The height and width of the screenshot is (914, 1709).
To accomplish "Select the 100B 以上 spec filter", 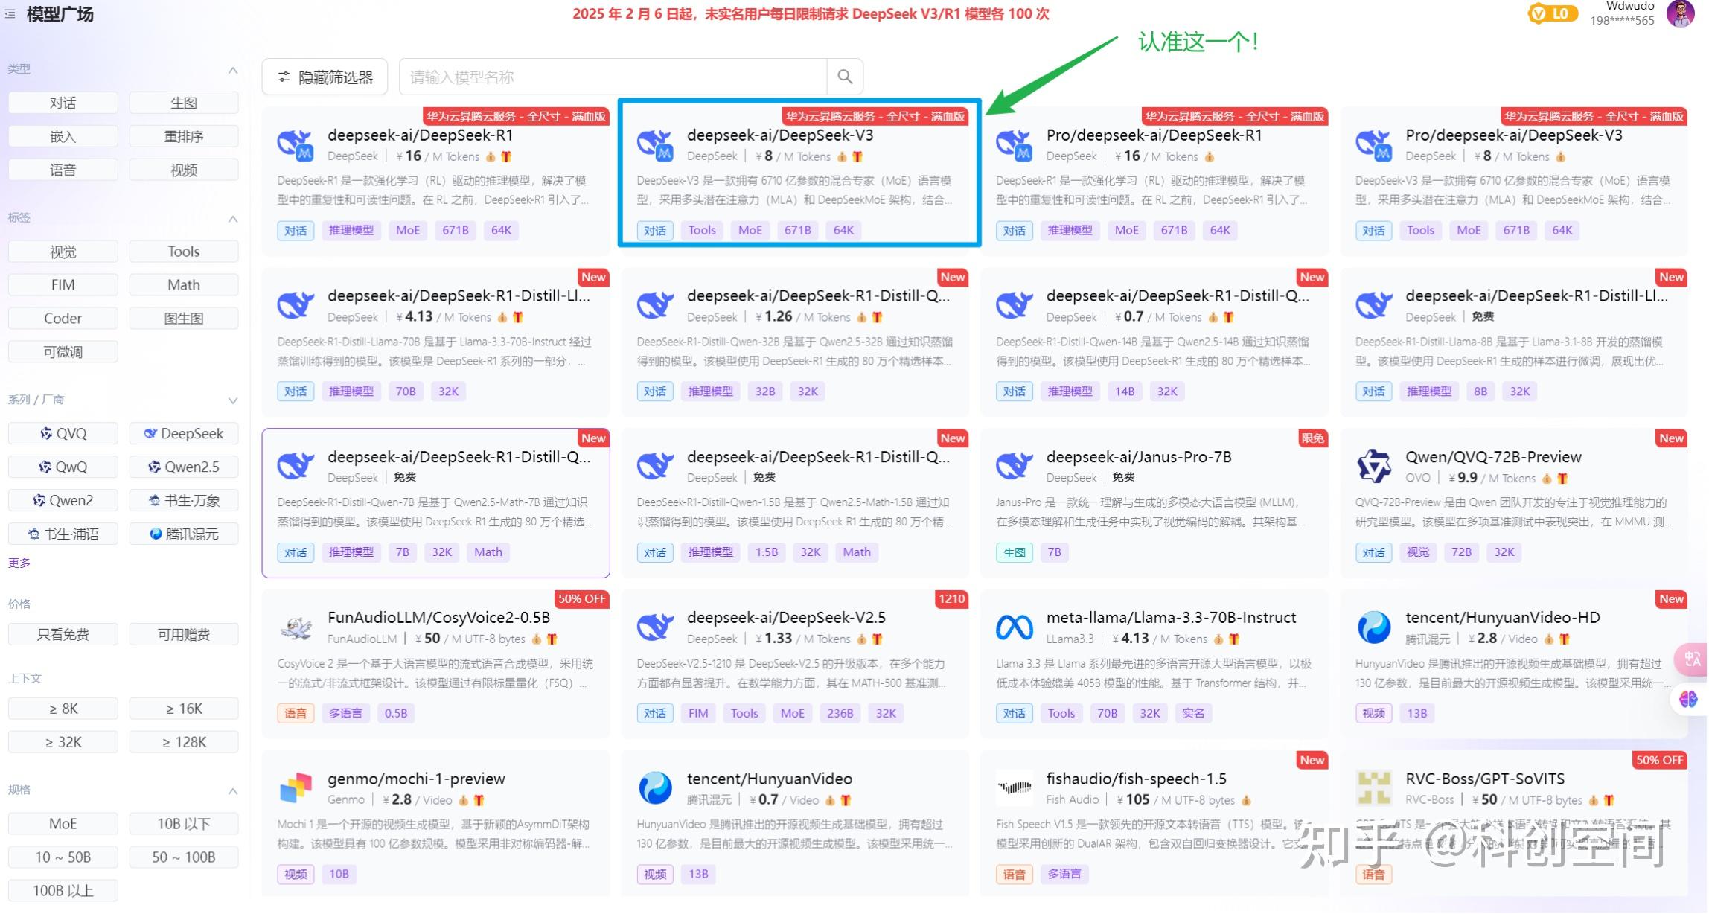I will [x=63, y=890].
